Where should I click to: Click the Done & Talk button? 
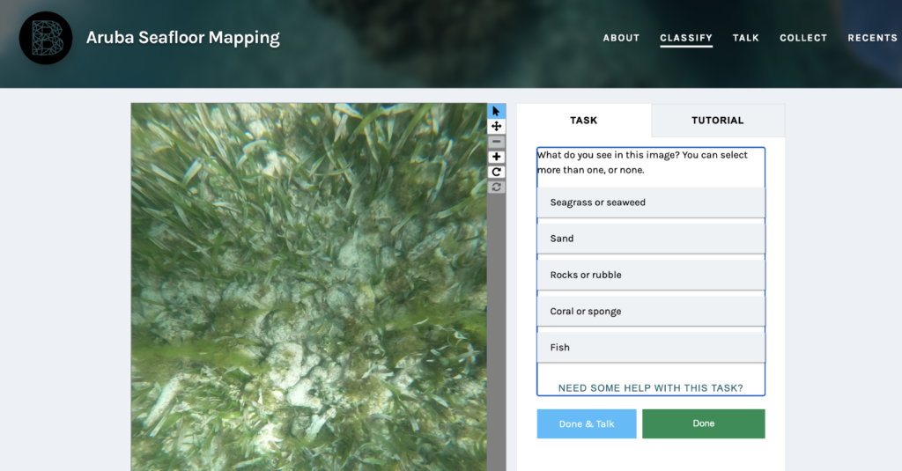pyautogui.click(x=587, y=423)
